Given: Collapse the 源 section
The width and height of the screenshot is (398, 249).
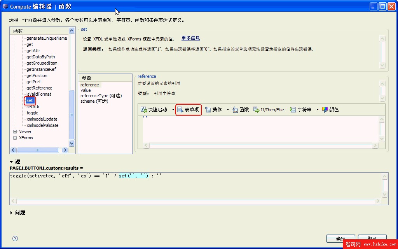Looking at the screenshot, I should [11, 161].
